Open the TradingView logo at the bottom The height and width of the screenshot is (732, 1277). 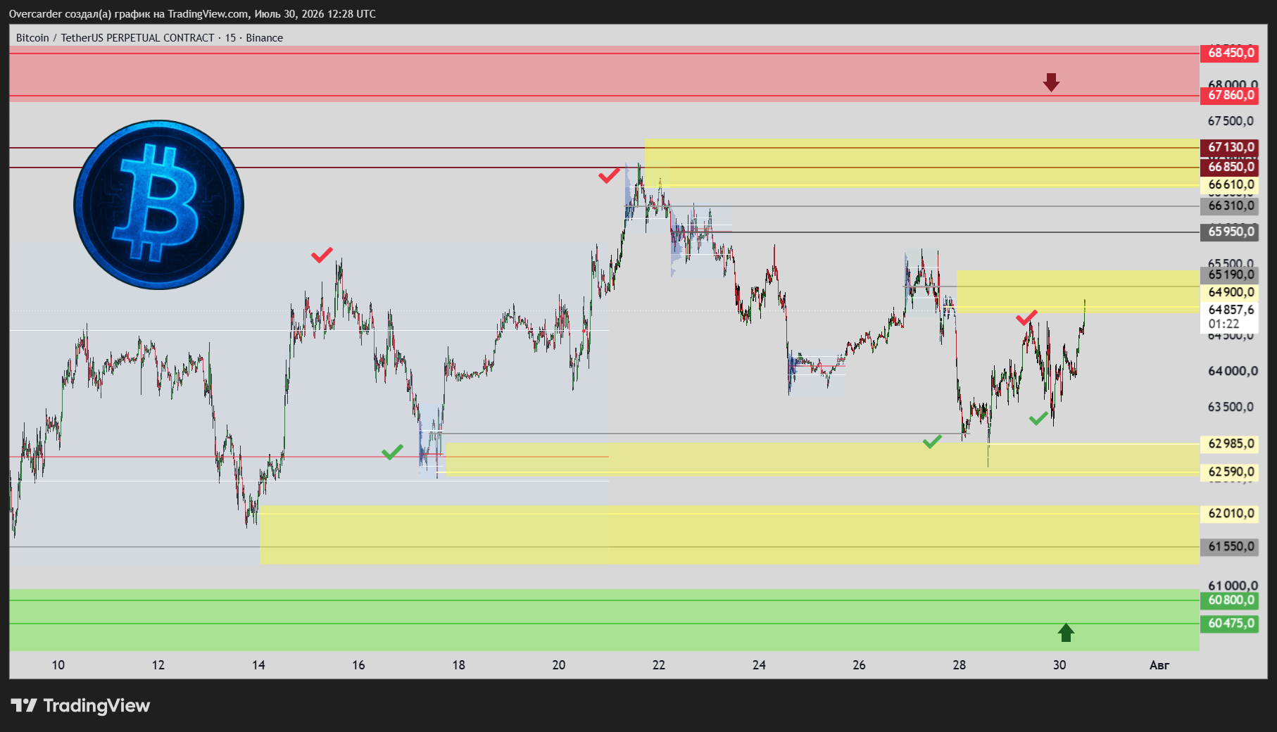[80, 705]
